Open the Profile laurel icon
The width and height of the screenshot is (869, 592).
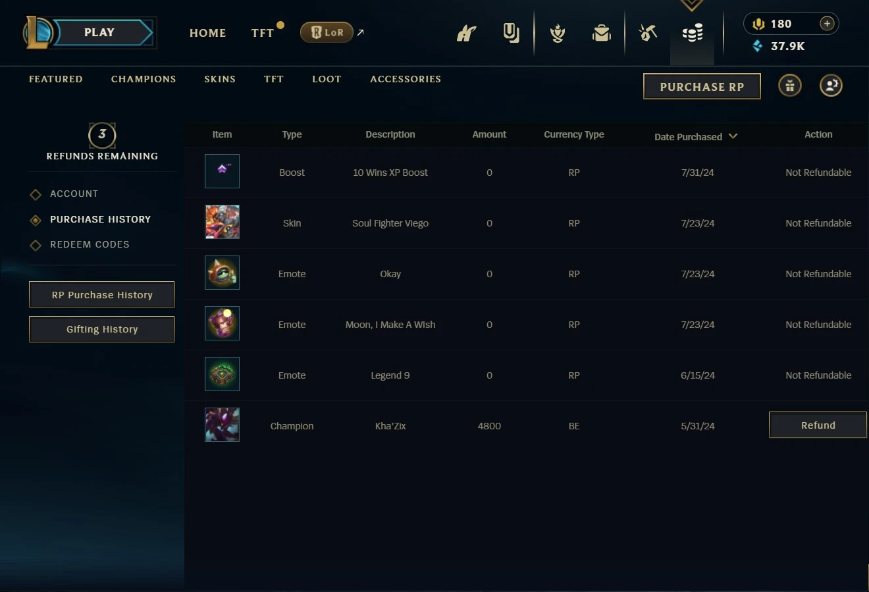[x=558, y=32]
